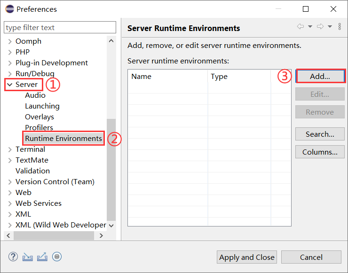
Task: Open the forward history dropdown arrow
Action: 330,27
